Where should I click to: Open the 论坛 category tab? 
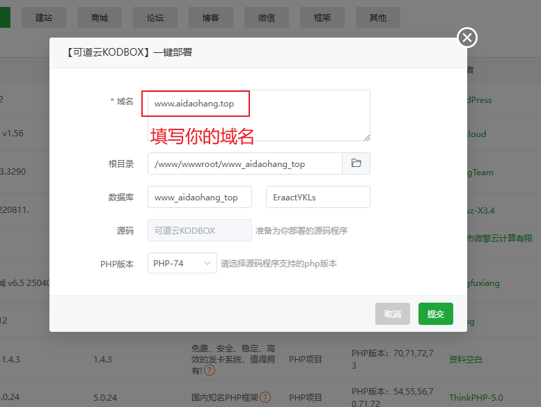coord(155,18)
